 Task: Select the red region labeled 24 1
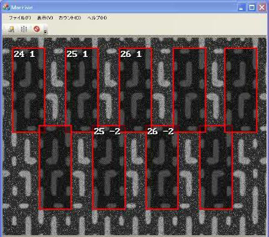click(x=29, y=90)
